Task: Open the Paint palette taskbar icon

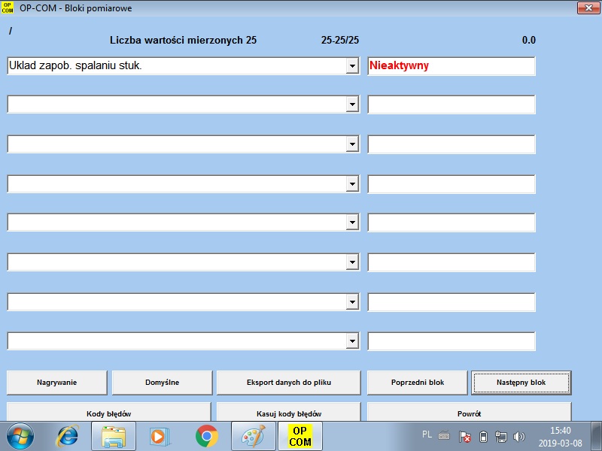Action: 254,436
